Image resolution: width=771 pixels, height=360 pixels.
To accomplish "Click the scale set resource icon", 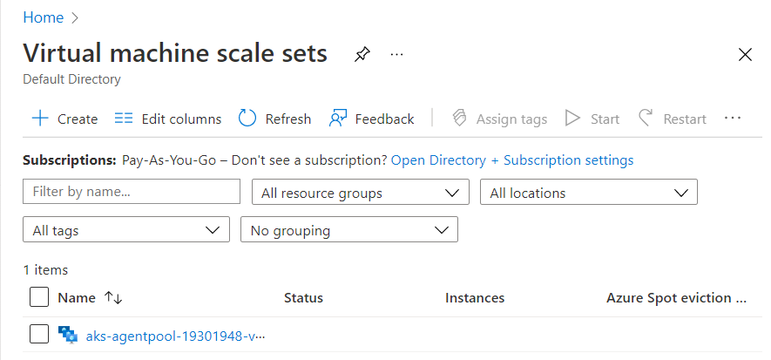I will (x=67, y=335).
